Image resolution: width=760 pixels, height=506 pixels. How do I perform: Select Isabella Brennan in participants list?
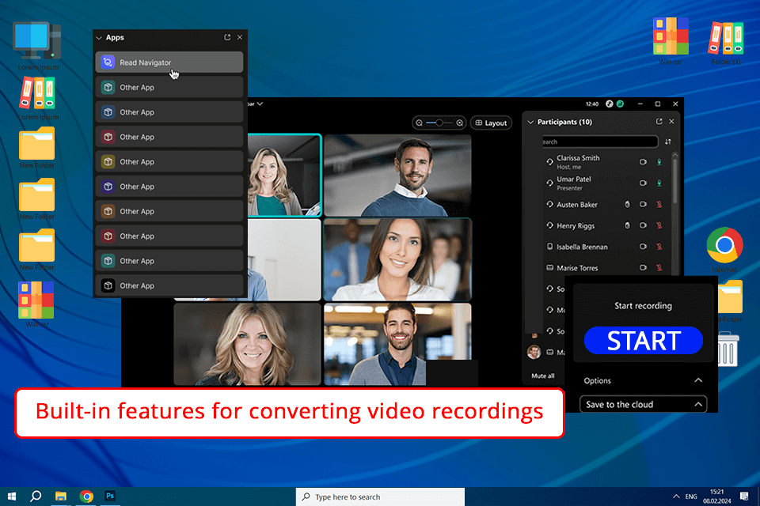(x=582, y=247)
